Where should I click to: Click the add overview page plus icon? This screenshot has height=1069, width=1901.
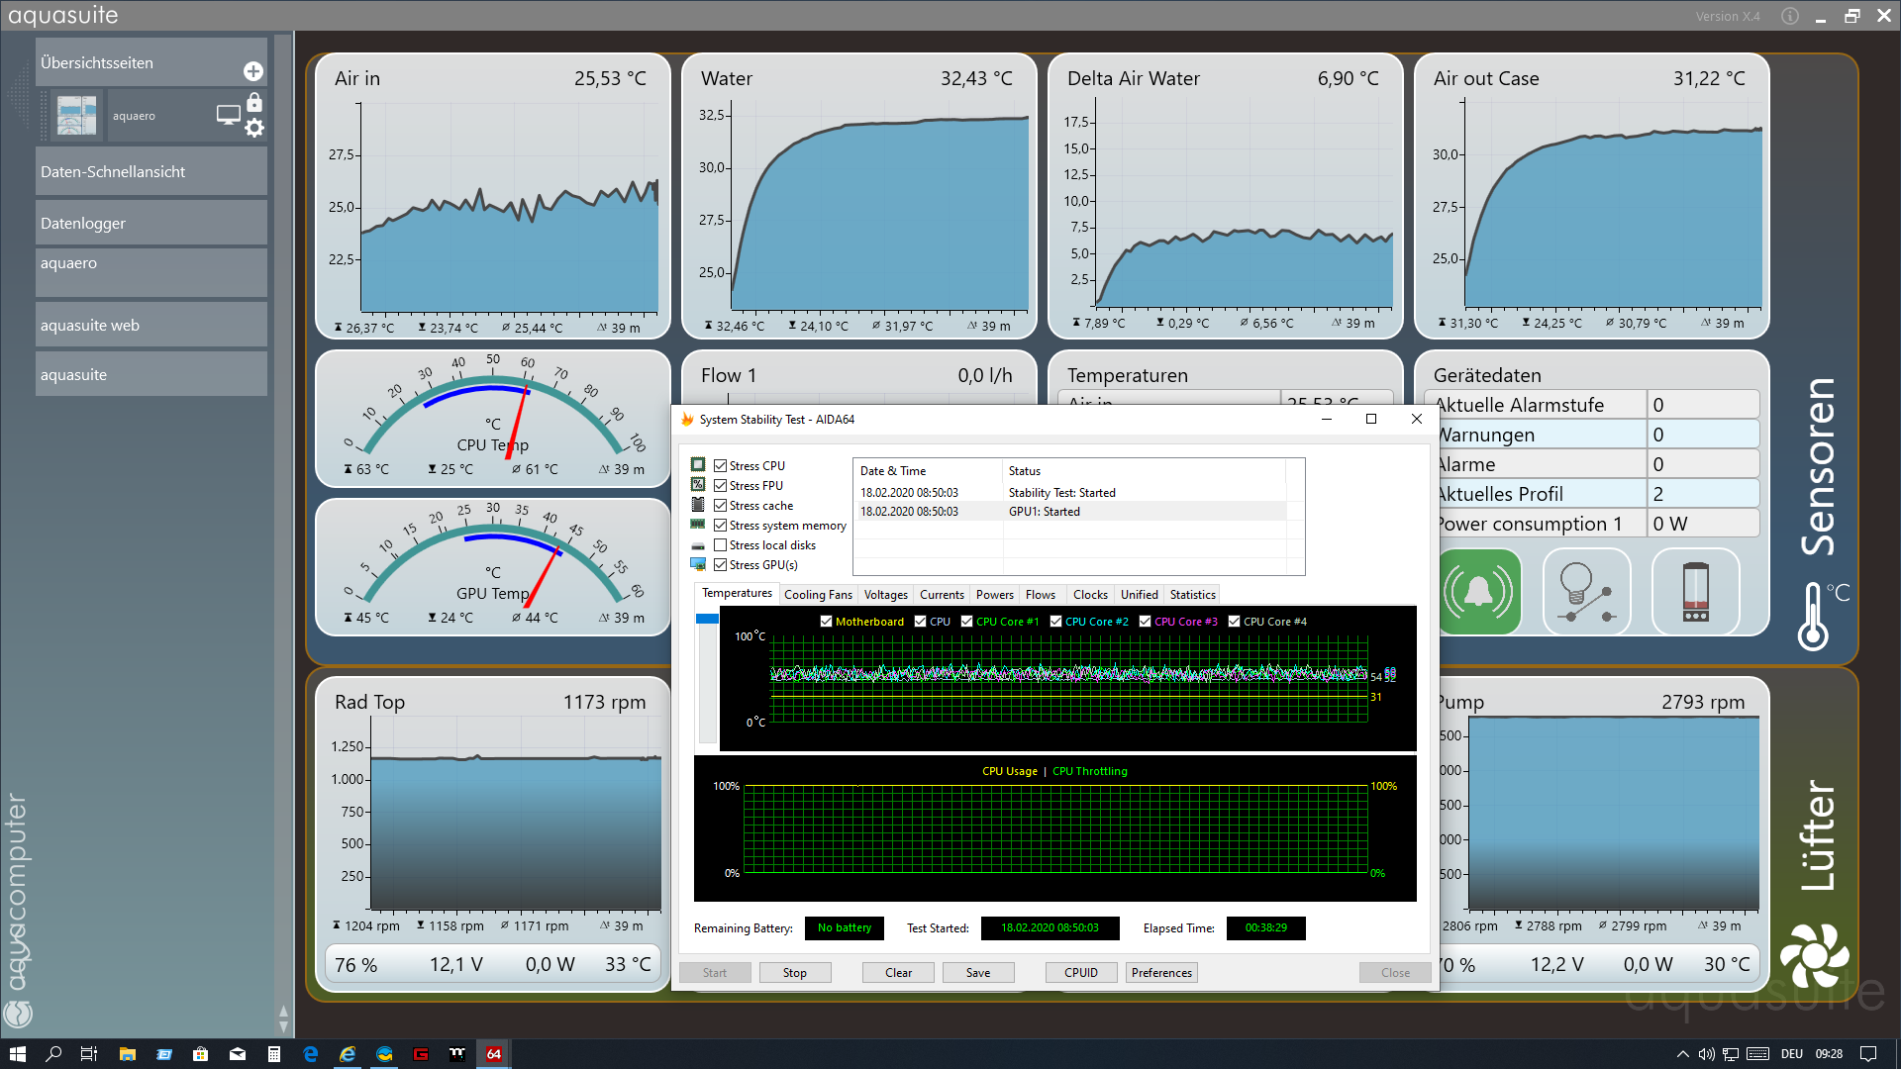[x=253, y=71]
